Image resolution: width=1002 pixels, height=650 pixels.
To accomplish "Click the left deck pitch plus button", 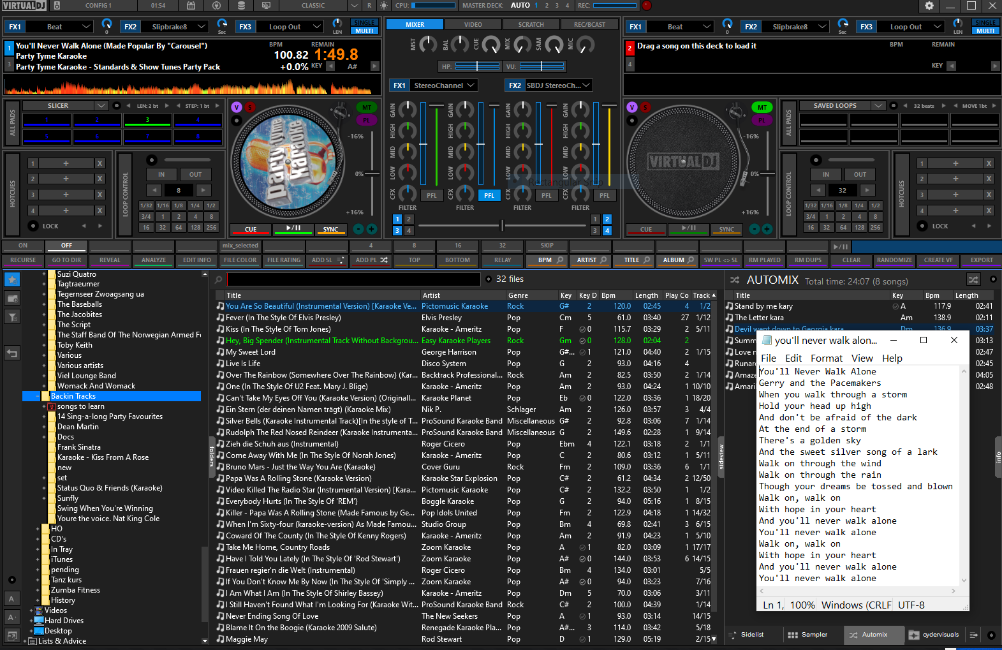I will (372, 229).
